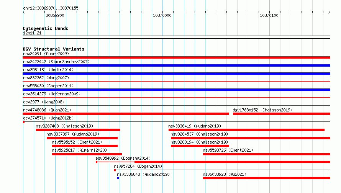Viewport: 341px width, 193px height.
Task: Click ruler position 30870100
Action: coord(269,15)
